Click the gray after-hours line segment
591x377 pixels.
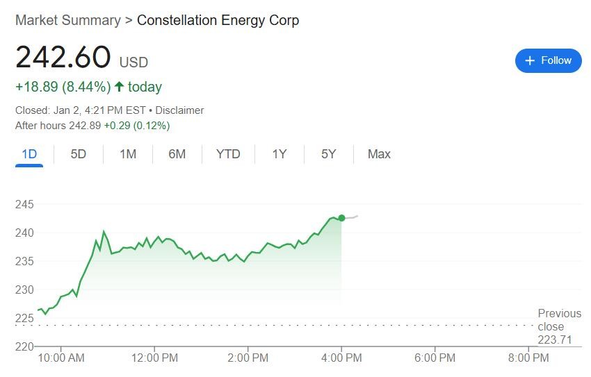(350, 217)
